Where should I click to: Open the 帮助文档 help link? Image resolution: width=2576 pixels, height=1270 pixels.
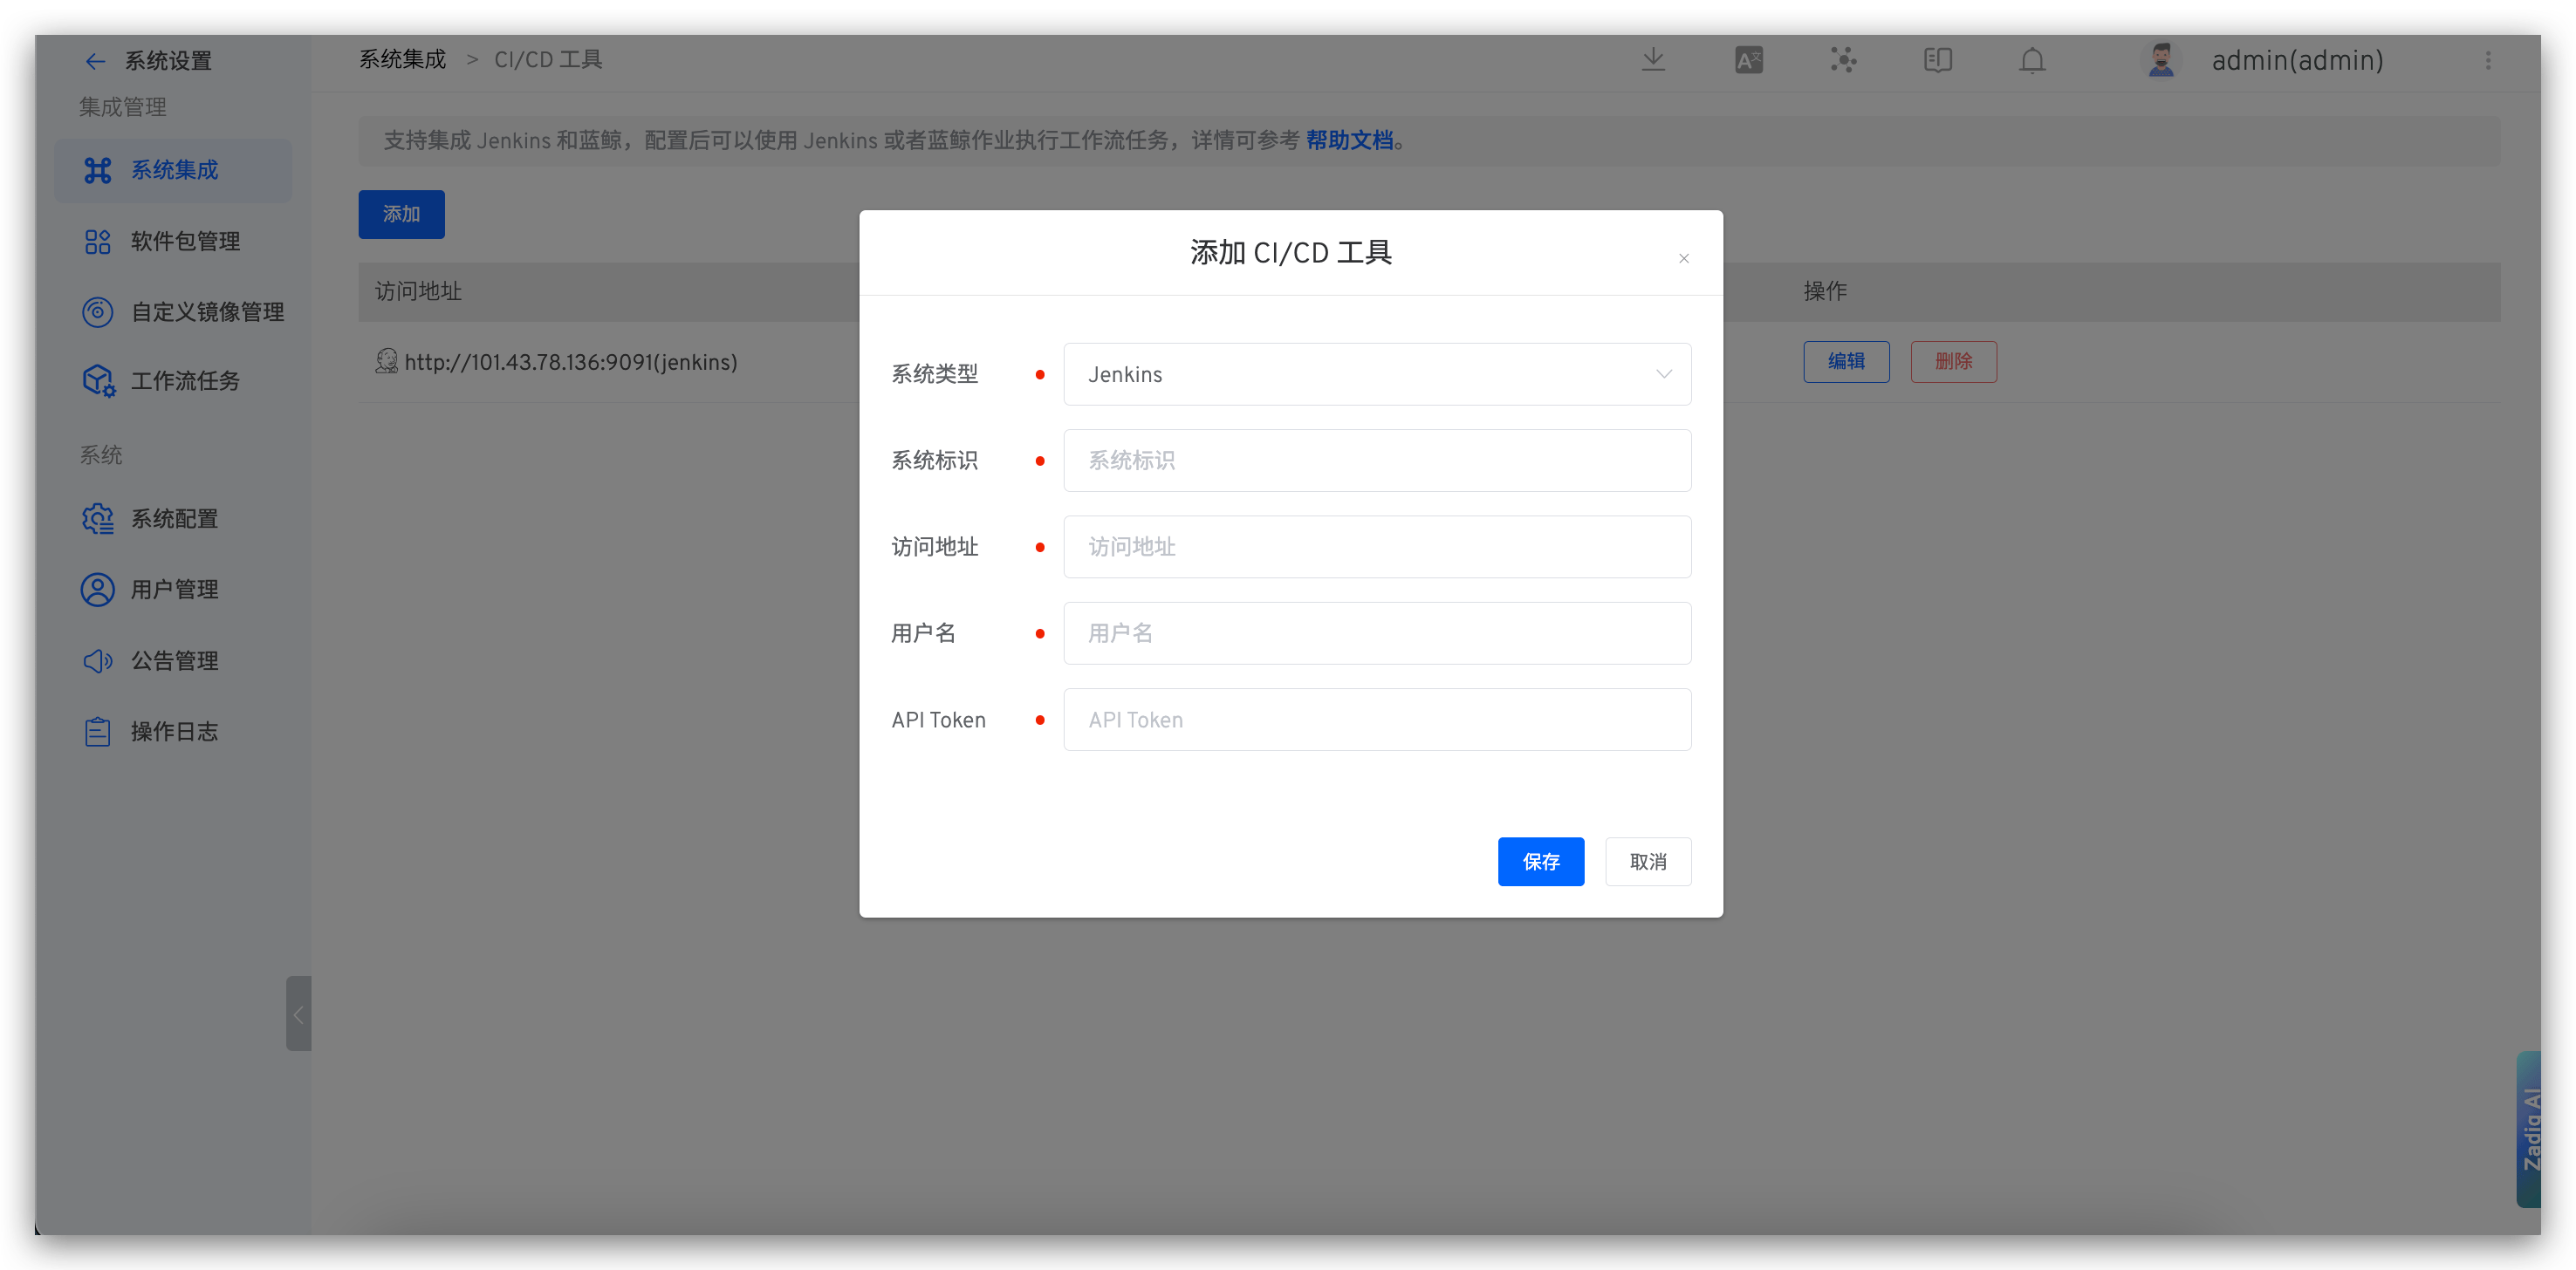point(1350,140)
